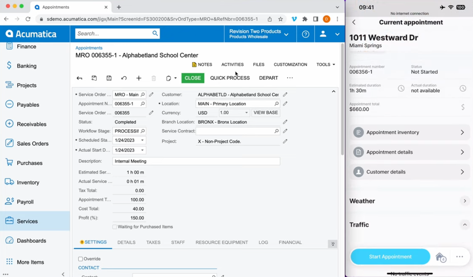Follow the Appointments breadcrumb link
Screen dimensions: 473x277
tap(89, 48)
